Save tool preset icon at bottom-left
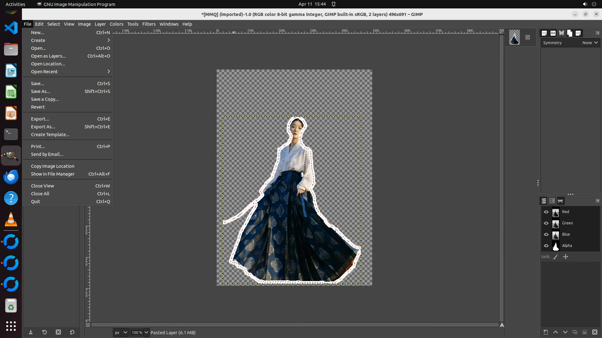 pos(31,332)
